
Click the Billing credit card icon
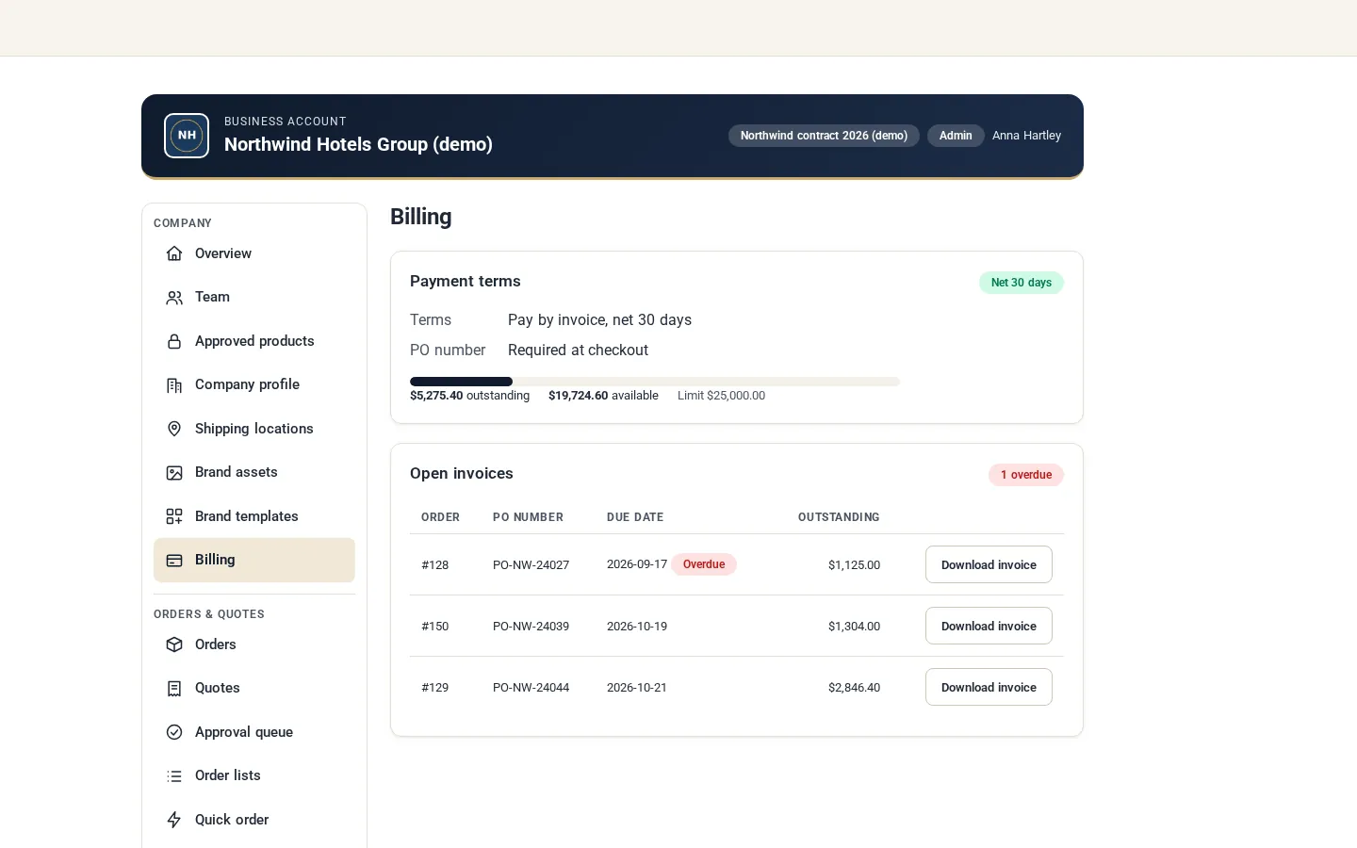[174, 561]
